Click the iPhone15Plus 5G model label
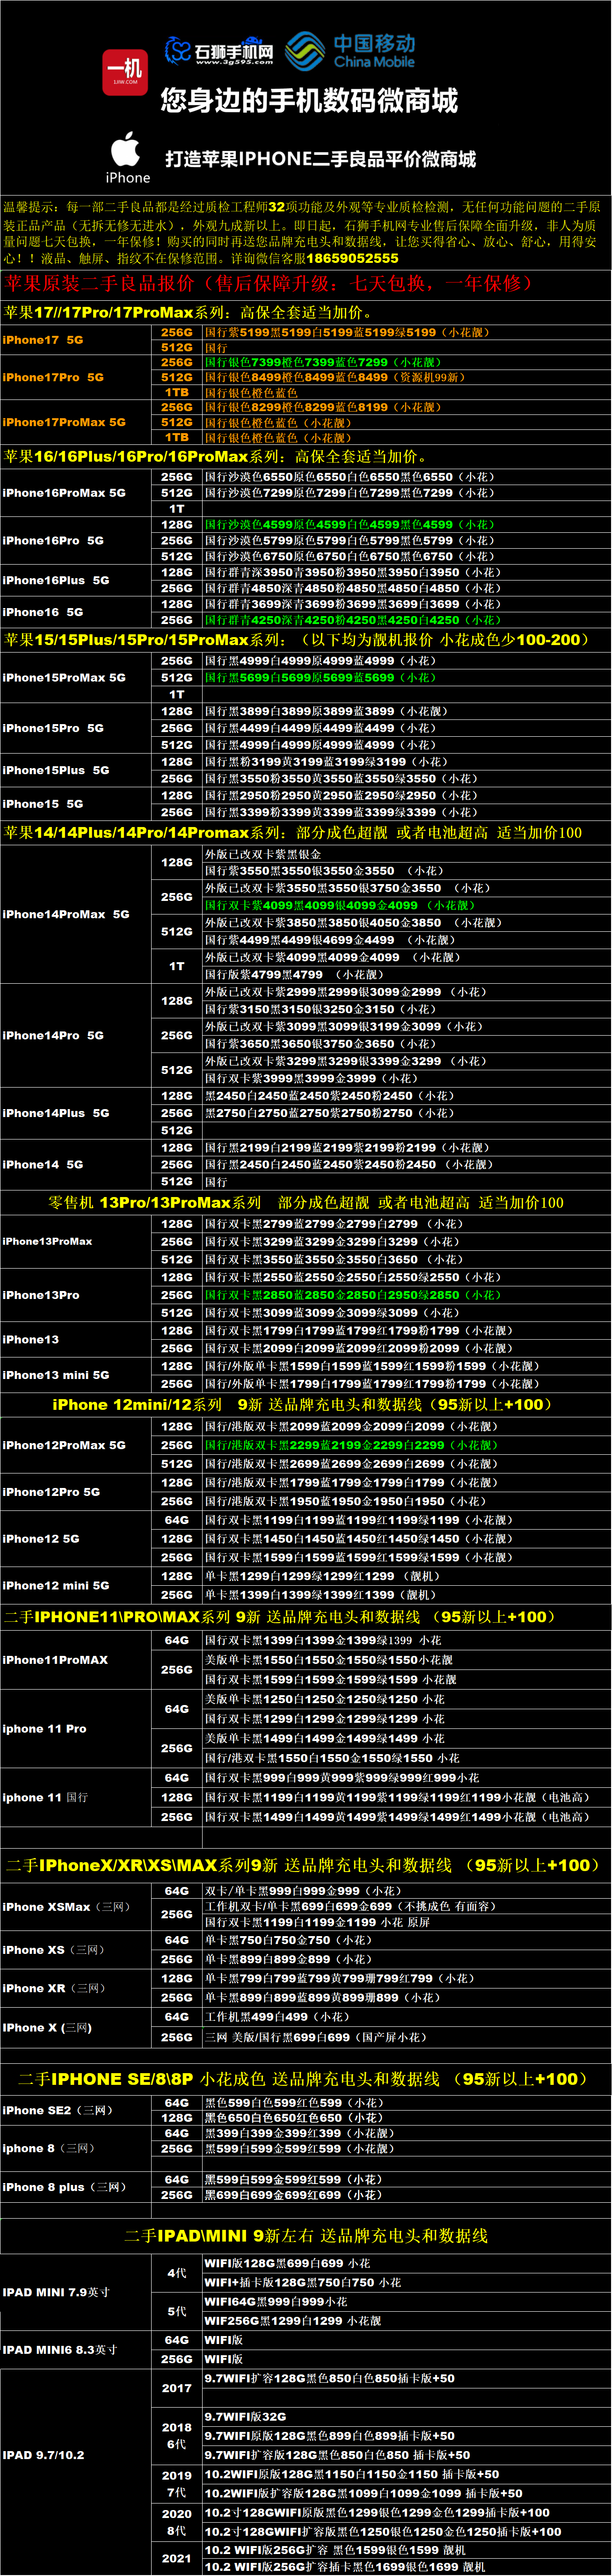 click(x=56, y=770)
